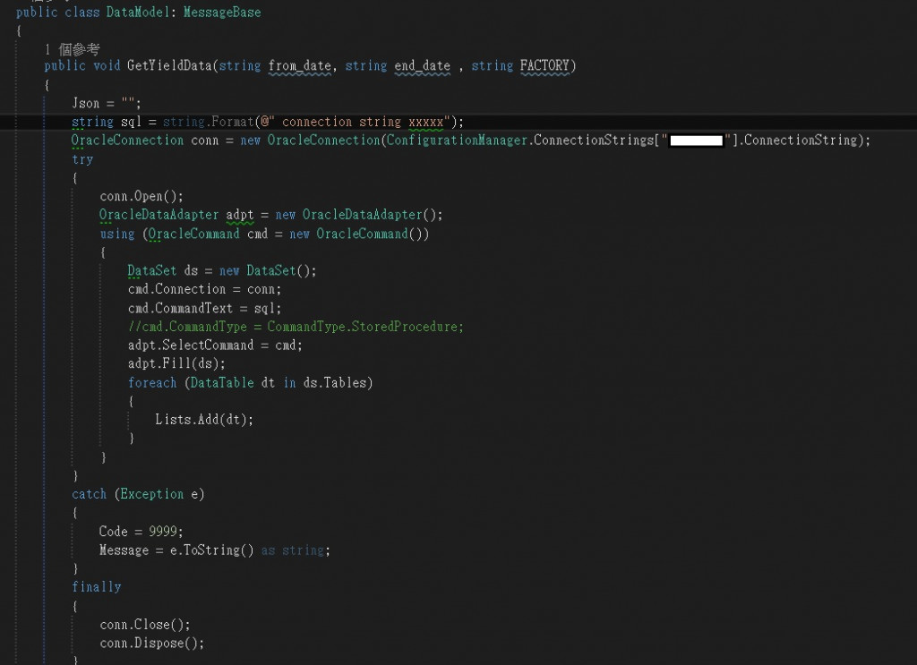
Task: Click string.Format call on the sql line
Action: 208,122
